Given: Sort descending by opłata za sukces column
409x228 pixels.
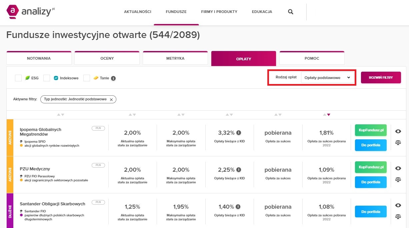Looking at the screenshot, I should pyautogui.click(x=280, y=115).
